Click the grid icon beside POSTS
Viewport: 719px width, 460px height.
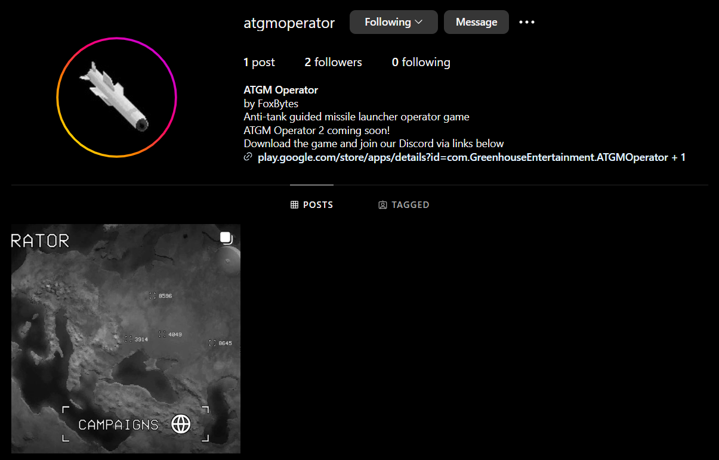[x=294, y=204]
